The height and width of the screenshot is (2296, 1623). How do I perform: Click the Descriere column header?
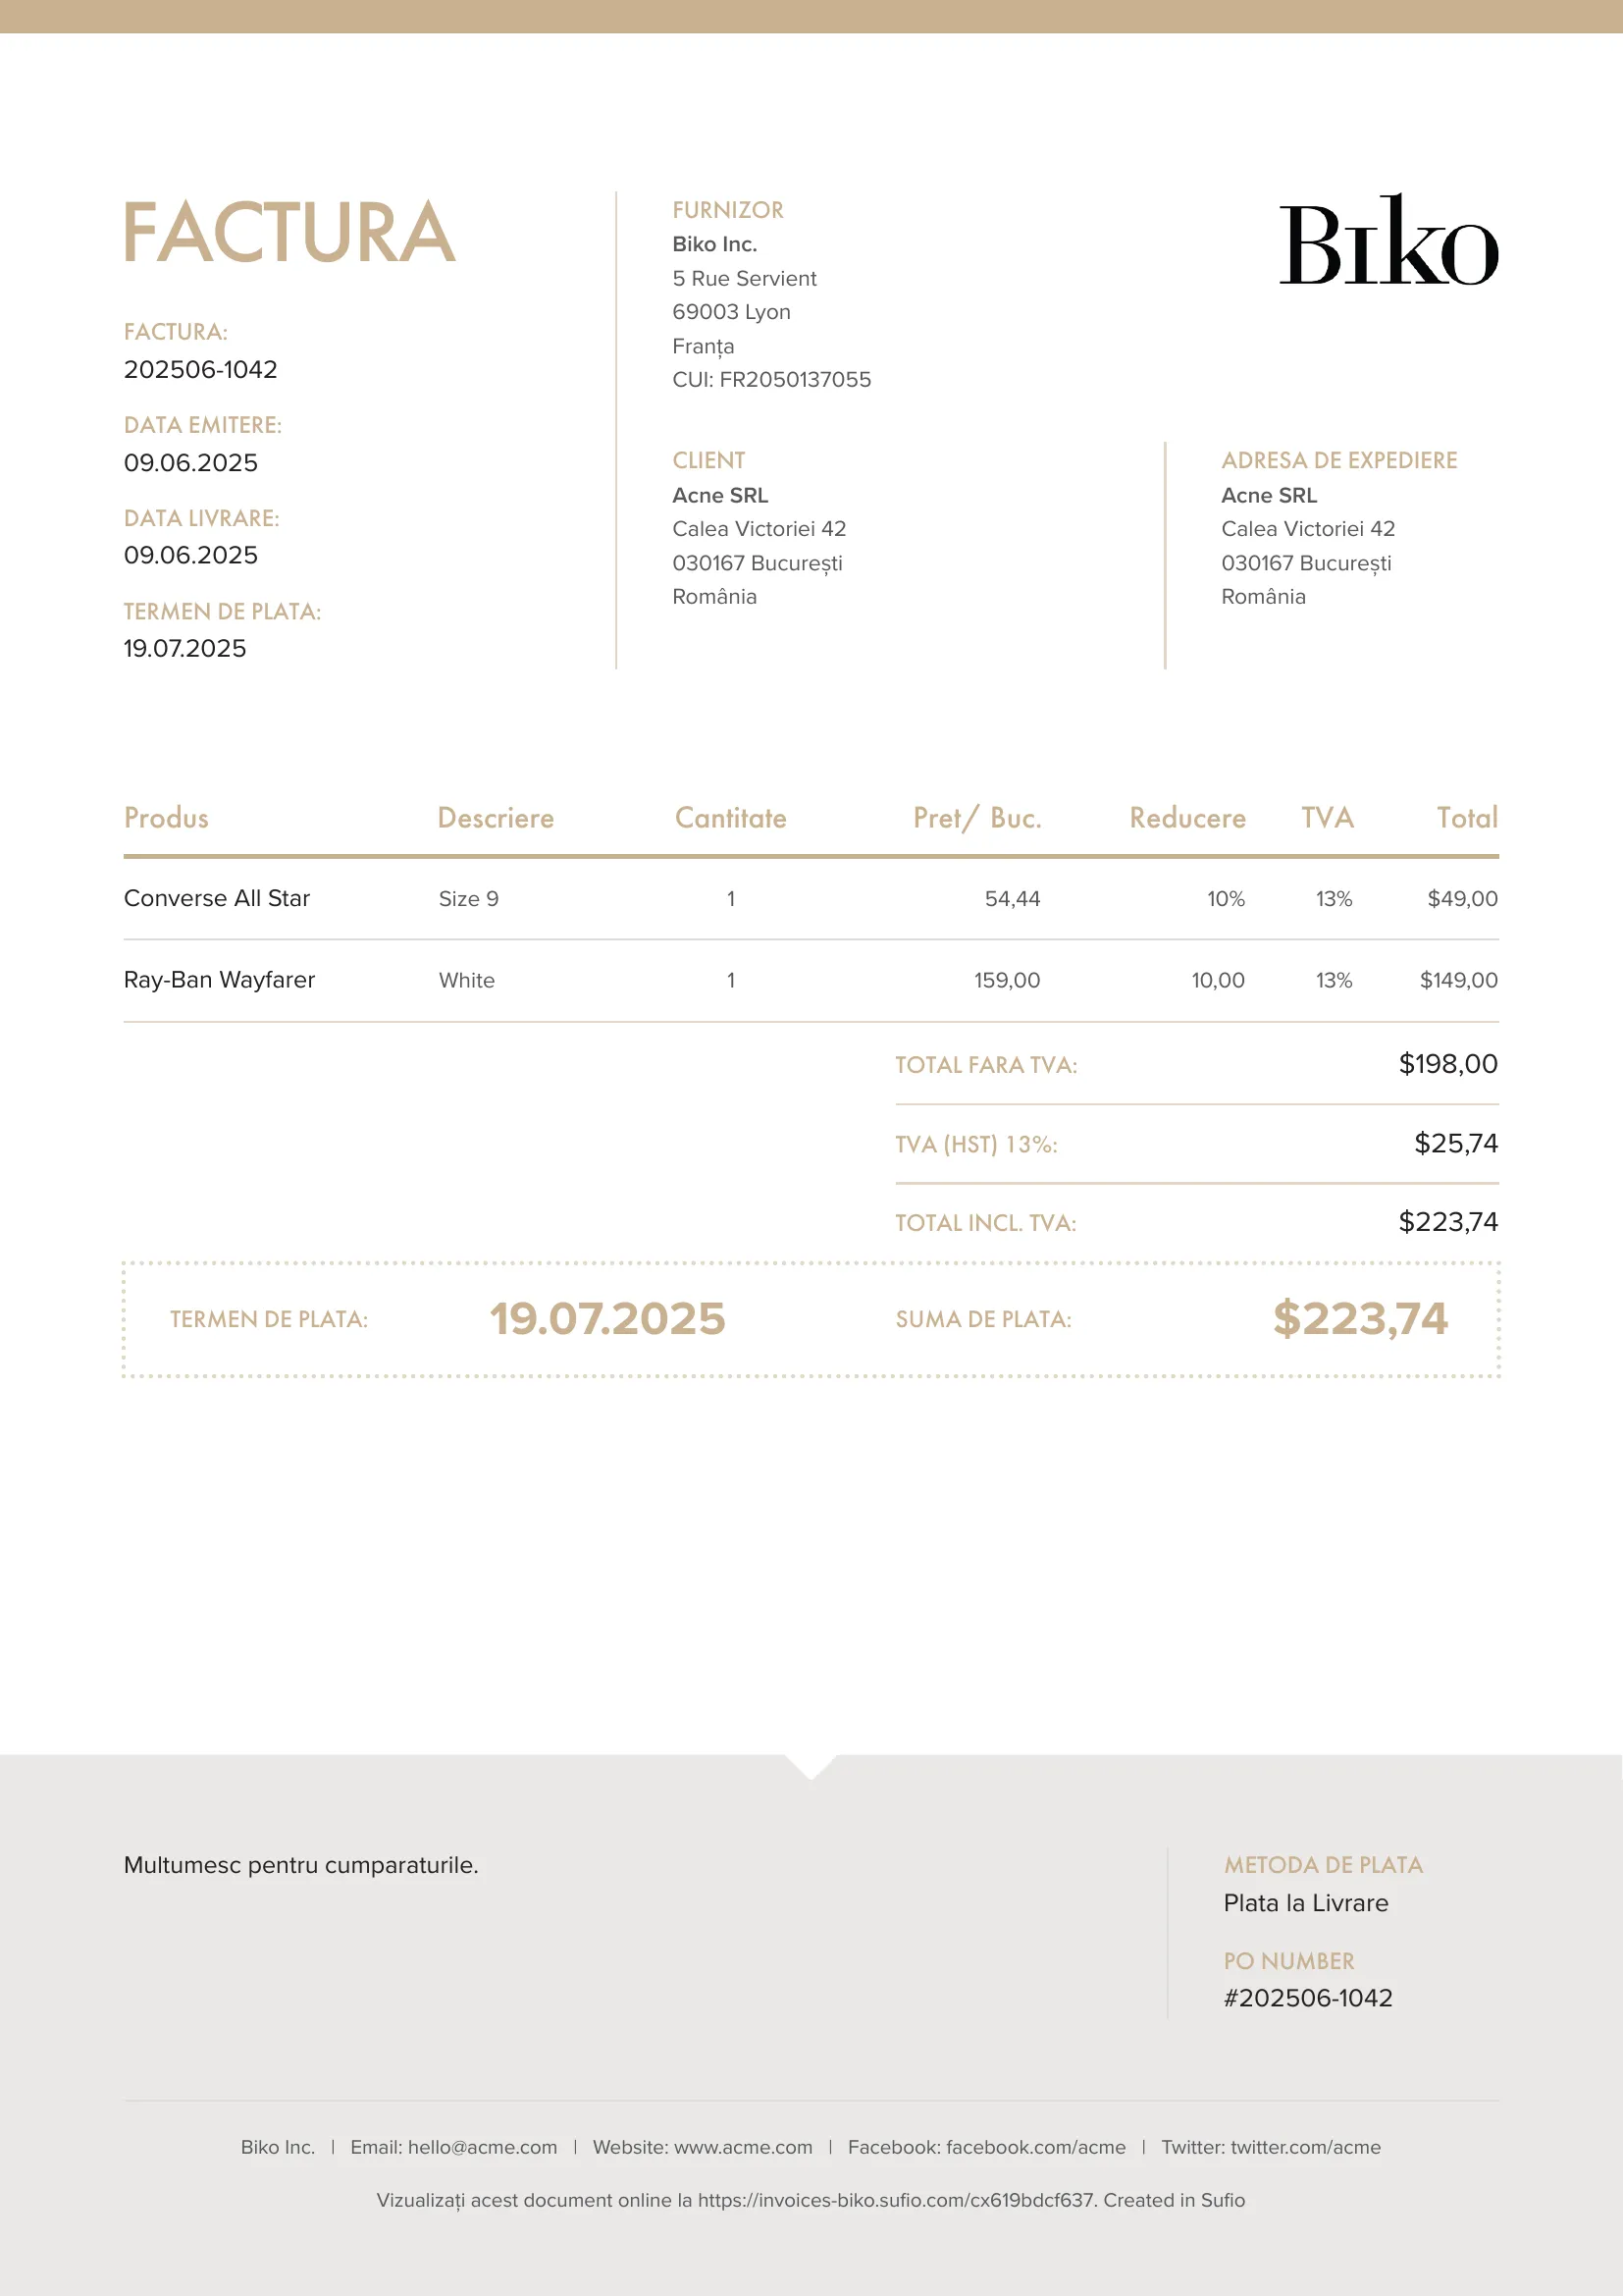[x=496, y=818]
